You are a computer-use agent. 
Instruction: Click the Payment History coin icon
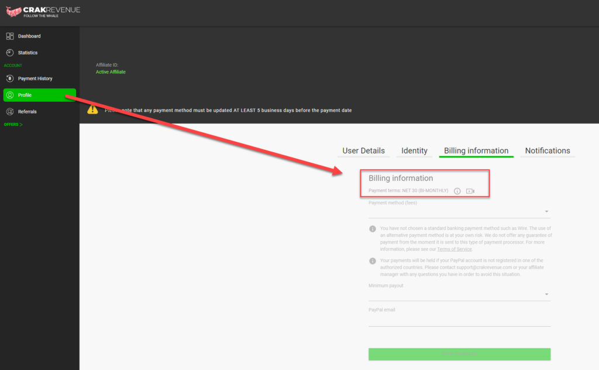(10, 78)
